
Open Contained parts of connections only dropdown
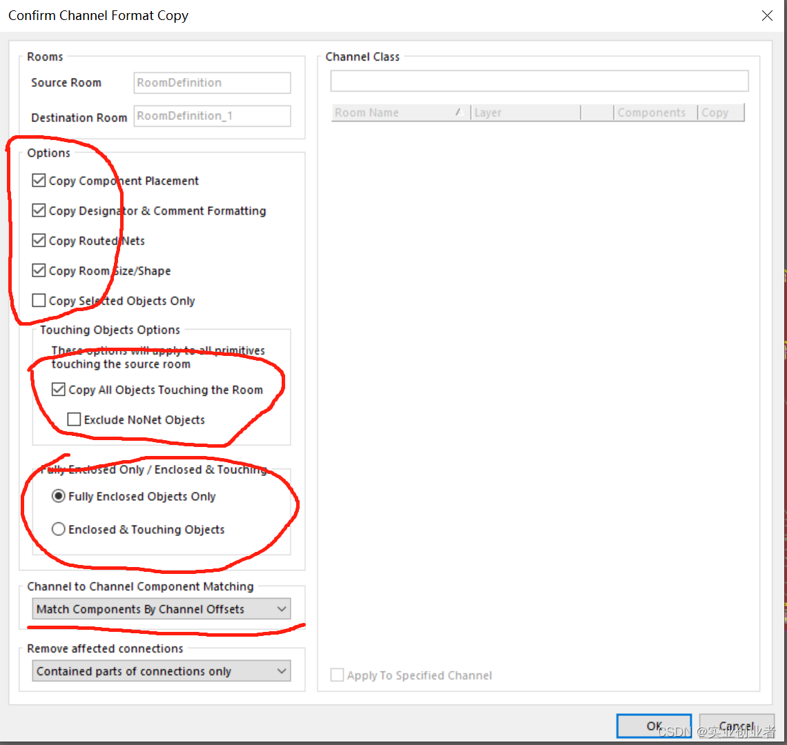(x=161, y=671)
